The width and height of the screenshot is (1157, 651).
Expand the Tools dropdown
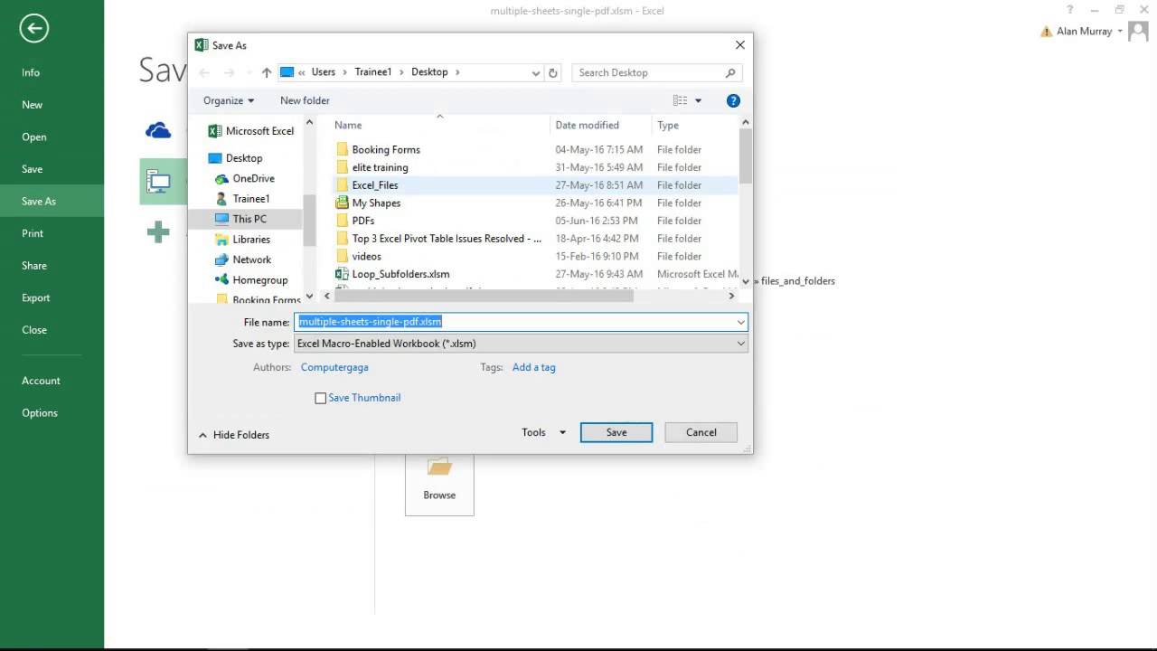(x=541, y=432)
